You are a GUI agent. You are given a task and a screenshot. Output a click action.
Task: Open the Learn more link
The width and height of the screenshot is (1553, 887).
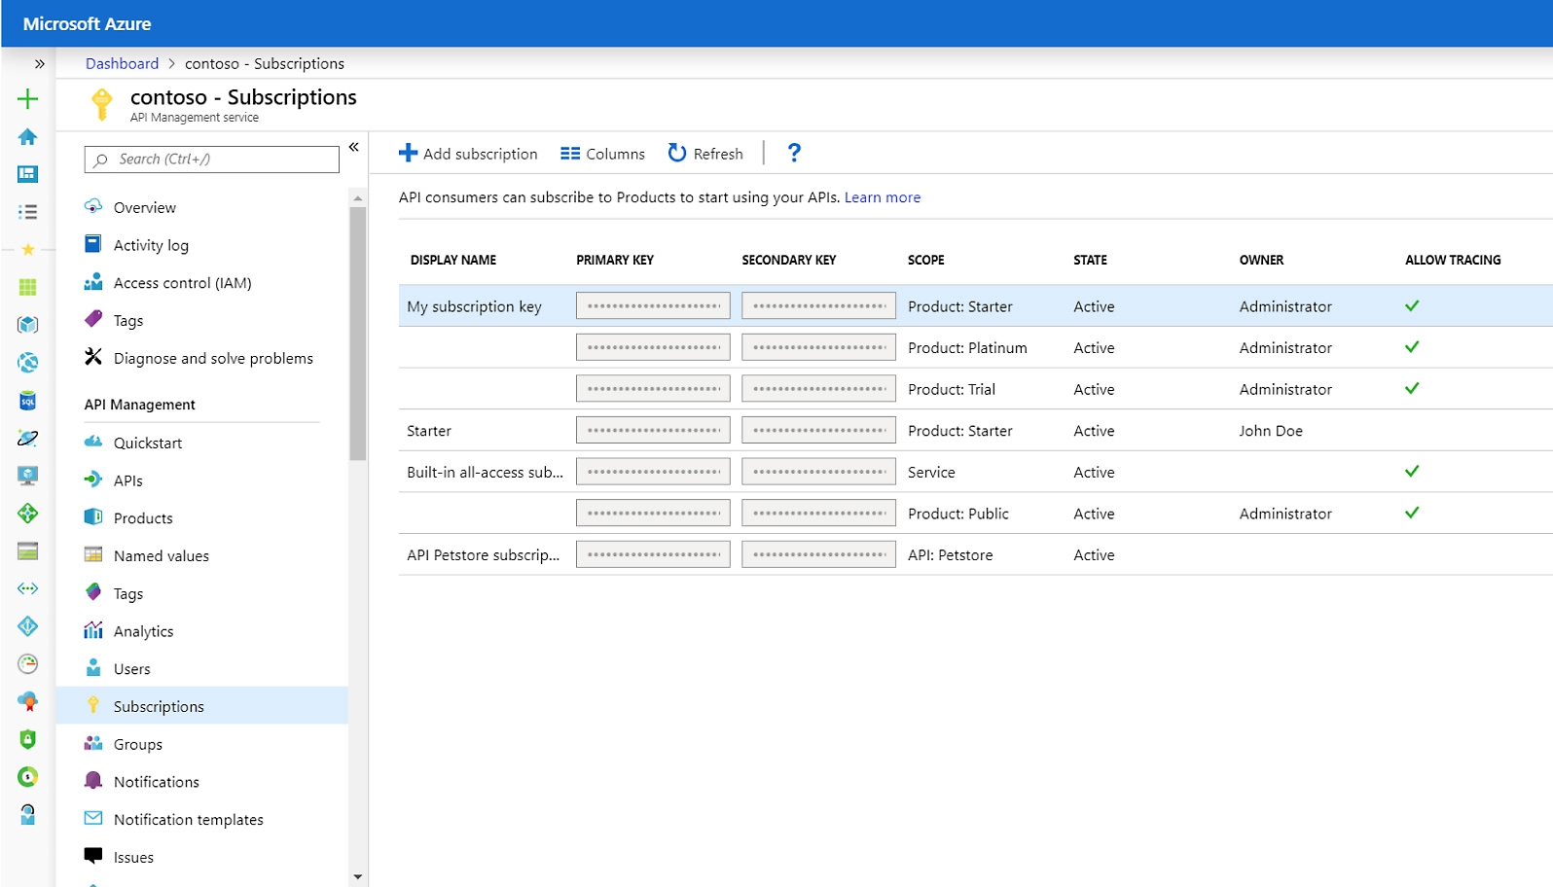[882, 197]
